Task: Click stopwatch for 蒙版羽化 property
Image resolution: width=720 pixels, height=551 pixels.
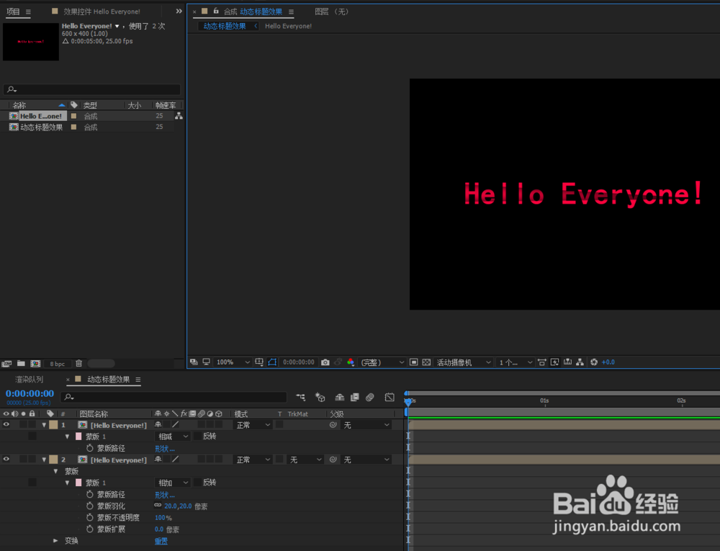Action: 89,506
